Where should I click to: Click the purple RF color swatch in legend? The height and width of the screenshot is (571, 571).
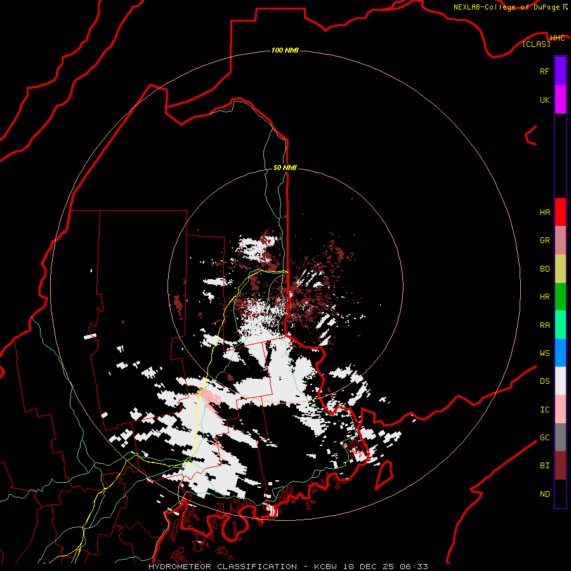pos(560,71)
